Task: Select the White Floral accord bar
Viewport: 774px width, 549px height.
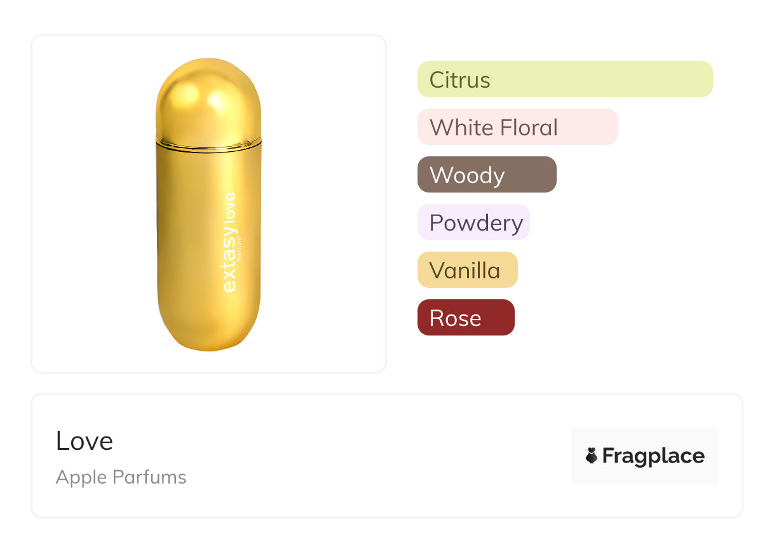Action: [x=517, y=127]
